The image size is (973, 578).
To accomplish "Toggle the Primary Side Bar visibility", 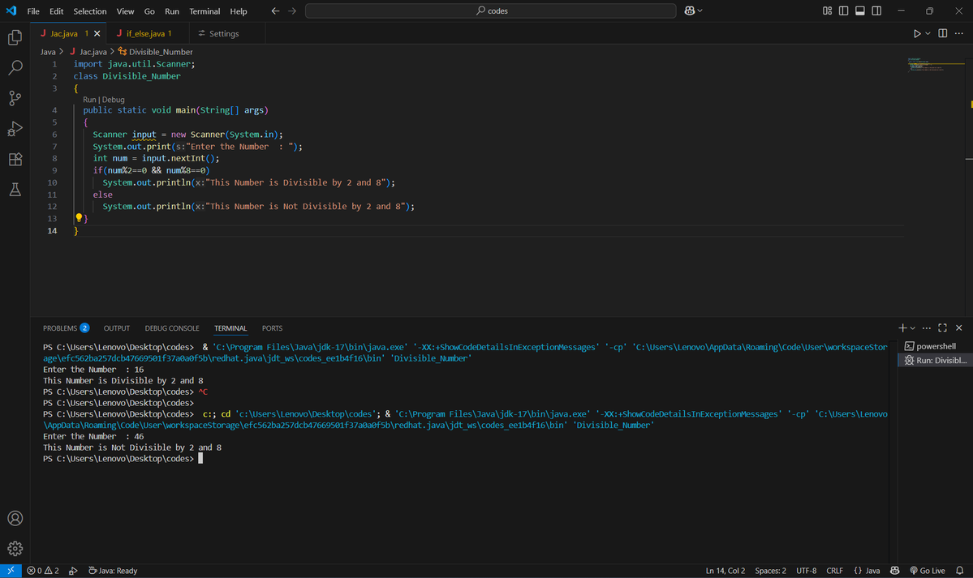I will 843,11.
